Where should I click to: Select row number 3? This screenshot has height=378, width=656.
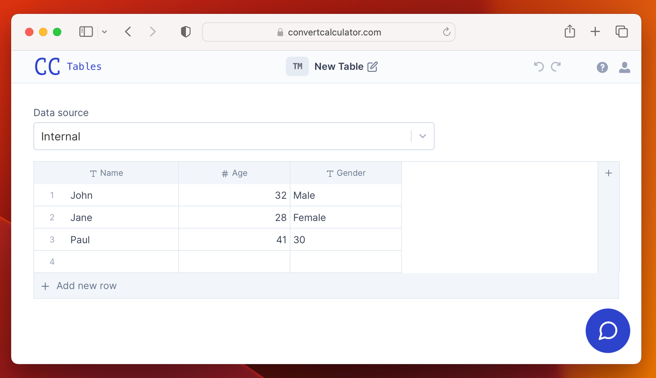(x=52, y=240)
